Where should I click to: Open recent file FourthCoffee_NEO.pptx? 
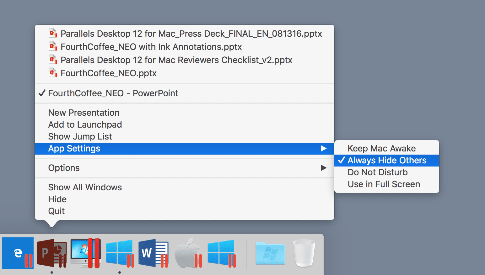tap(185, 73)
